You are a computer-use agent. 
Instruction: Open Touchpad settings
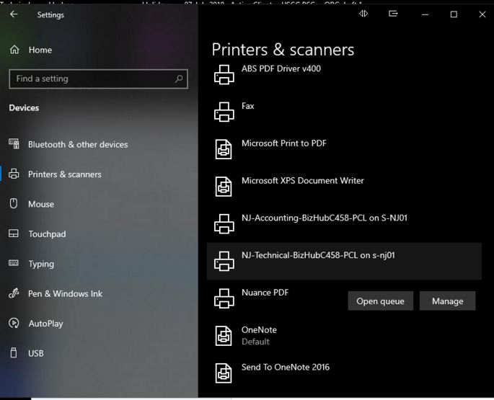tap(47, 234)
